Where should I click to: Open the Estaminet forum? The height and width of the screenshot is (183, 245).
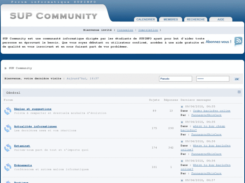[x=22, y=146]
